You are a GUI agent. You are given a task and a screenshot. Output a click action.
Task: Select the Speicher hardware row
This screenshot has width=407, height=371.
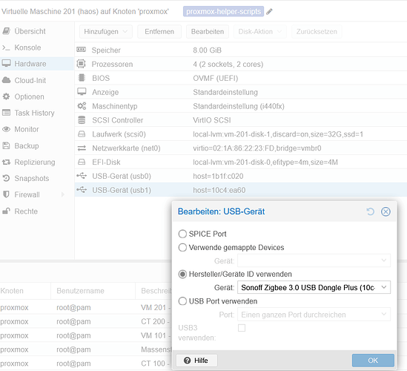coord(241,50)
